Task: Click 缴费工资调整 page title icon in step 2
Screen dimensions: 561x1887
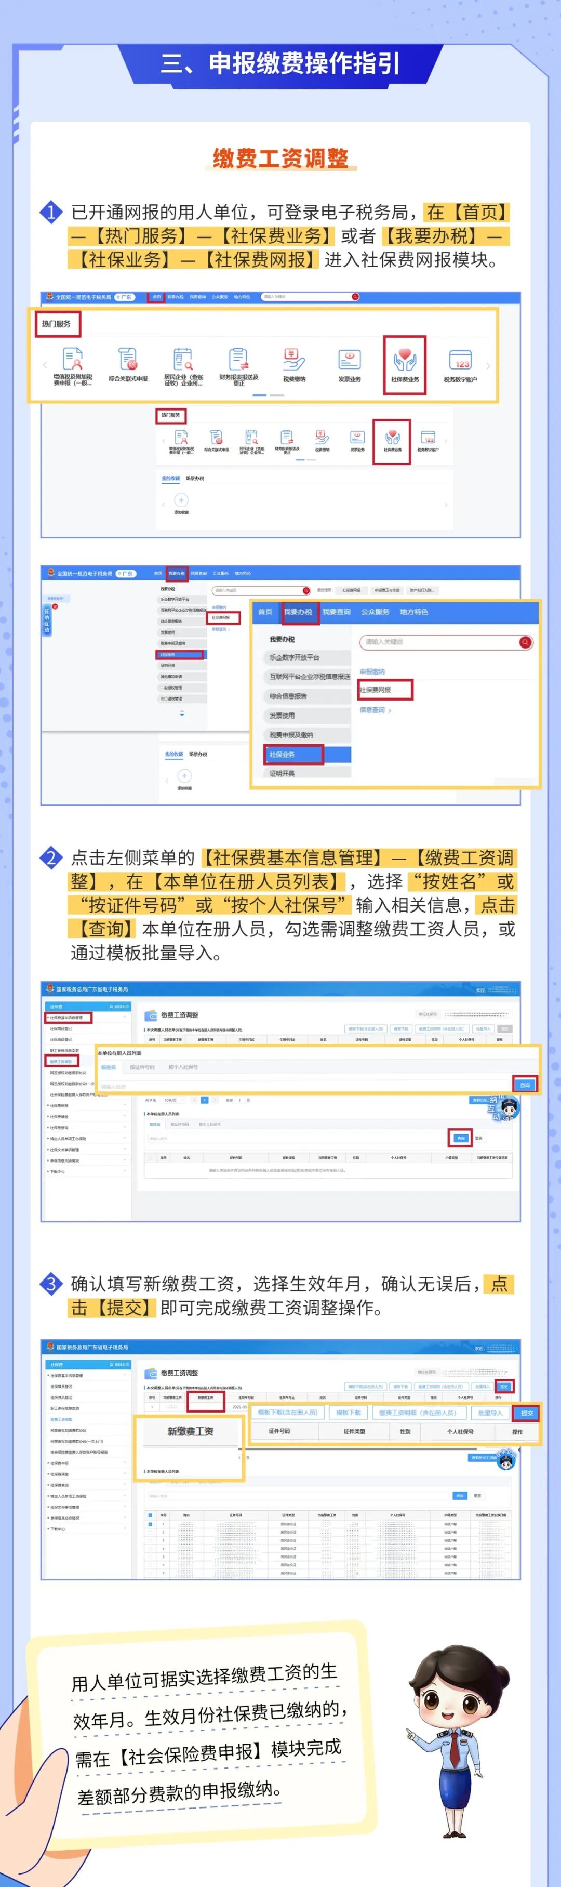Action: pos(152,1015)
